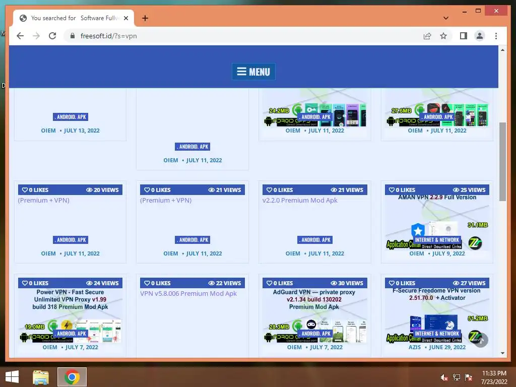Click ANDROID. APK tag on July 13 post
Screen dimensions: 516x387
71,117
